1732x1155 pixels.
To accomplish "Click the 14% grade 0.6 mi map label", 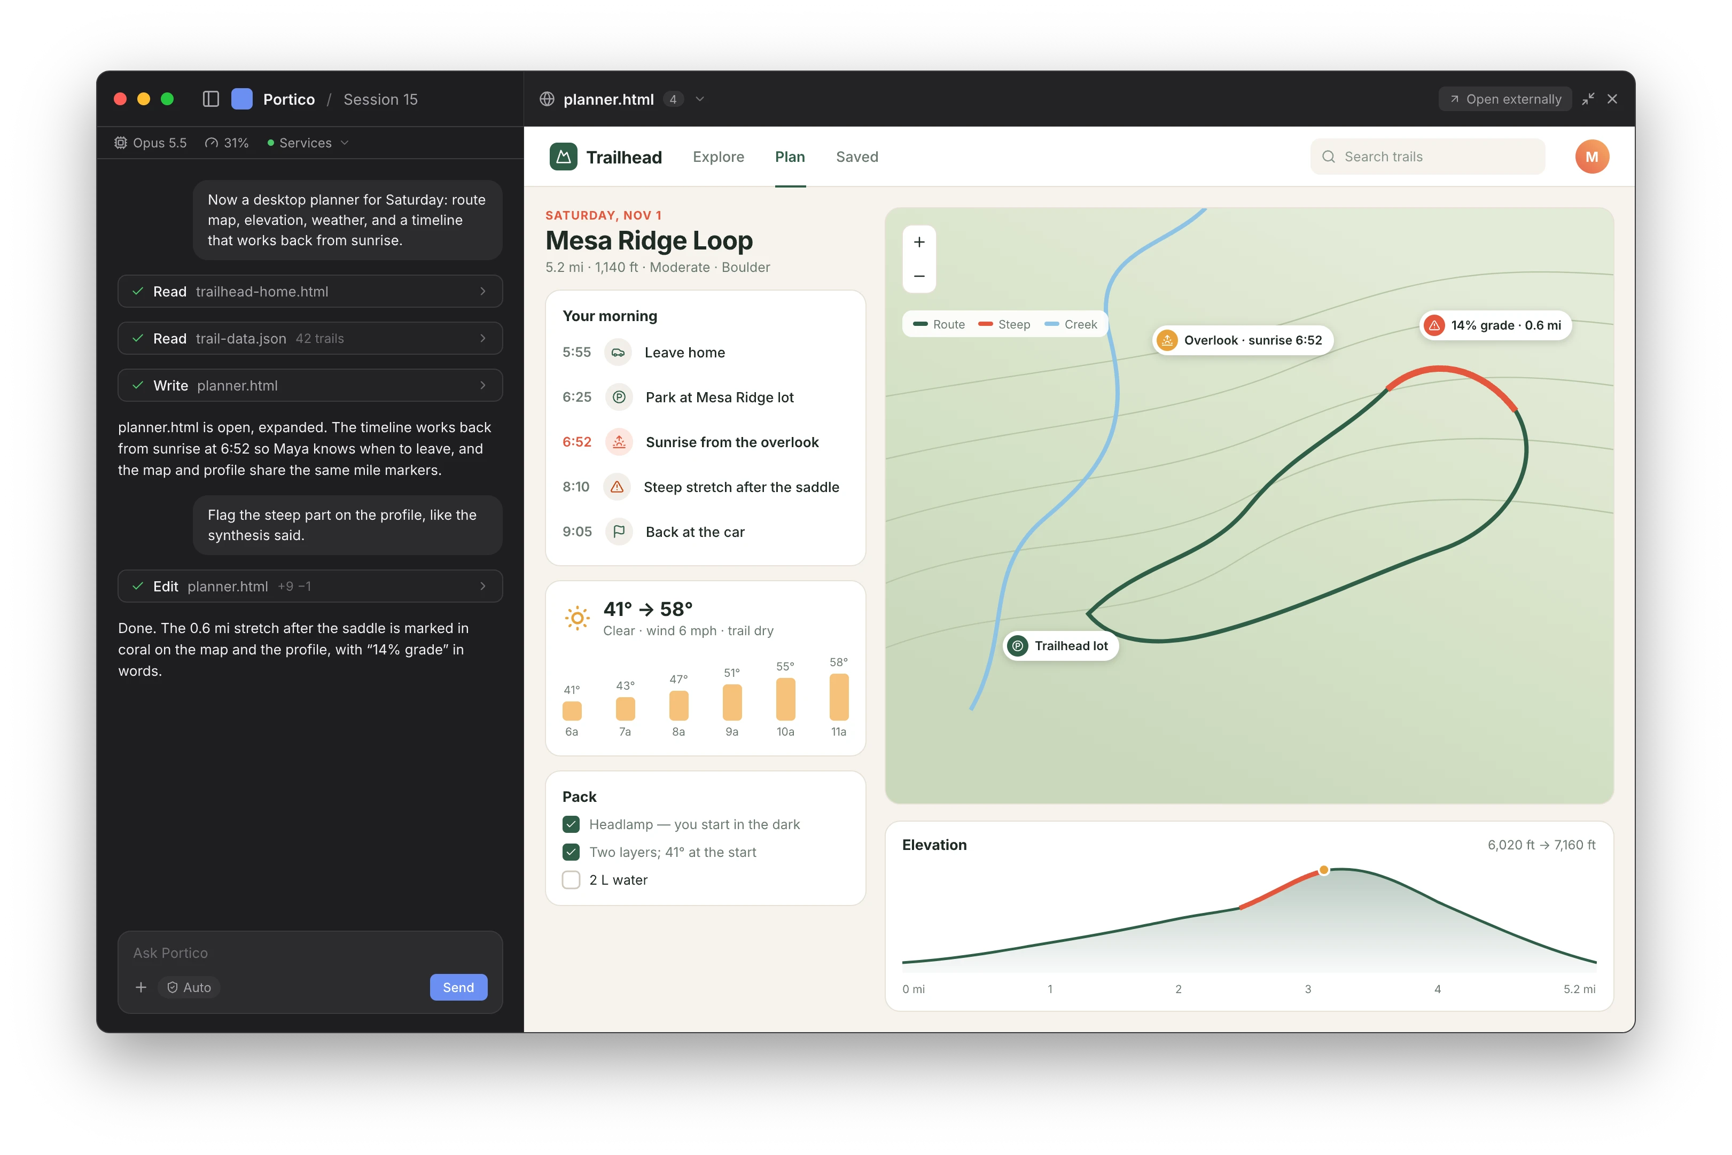I will (x=1495, y=325).
